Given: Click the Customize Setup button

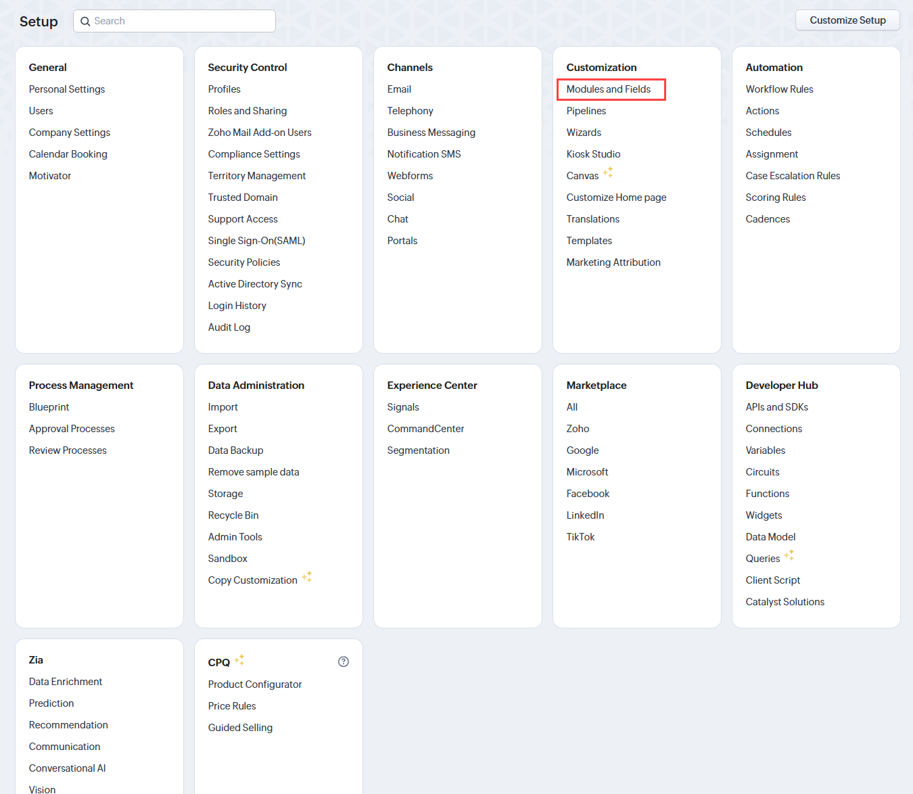Looking at the screenshot, I should pos(847,20).
